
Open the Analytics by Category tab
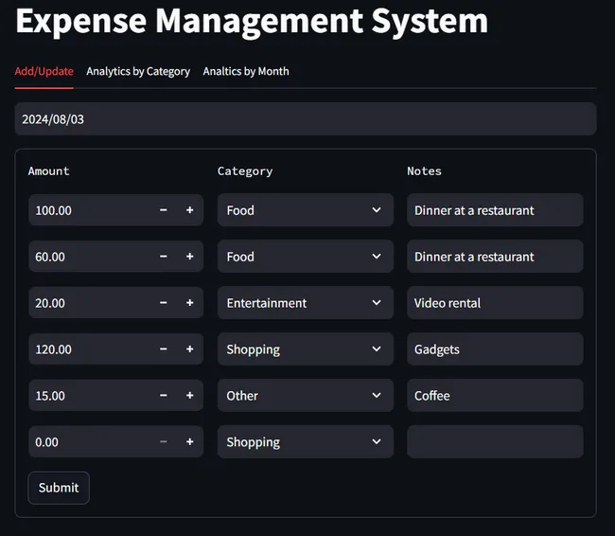point(138,71)
